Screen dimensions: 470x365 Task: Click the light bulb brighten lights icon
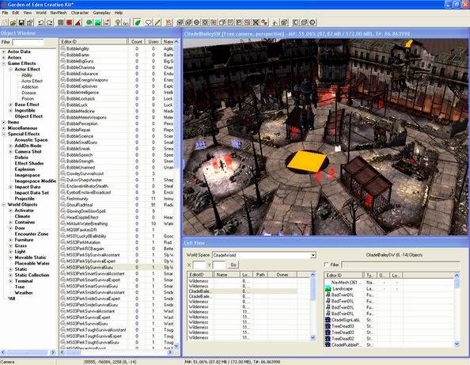pyautogui.click(x=118, y=22)
